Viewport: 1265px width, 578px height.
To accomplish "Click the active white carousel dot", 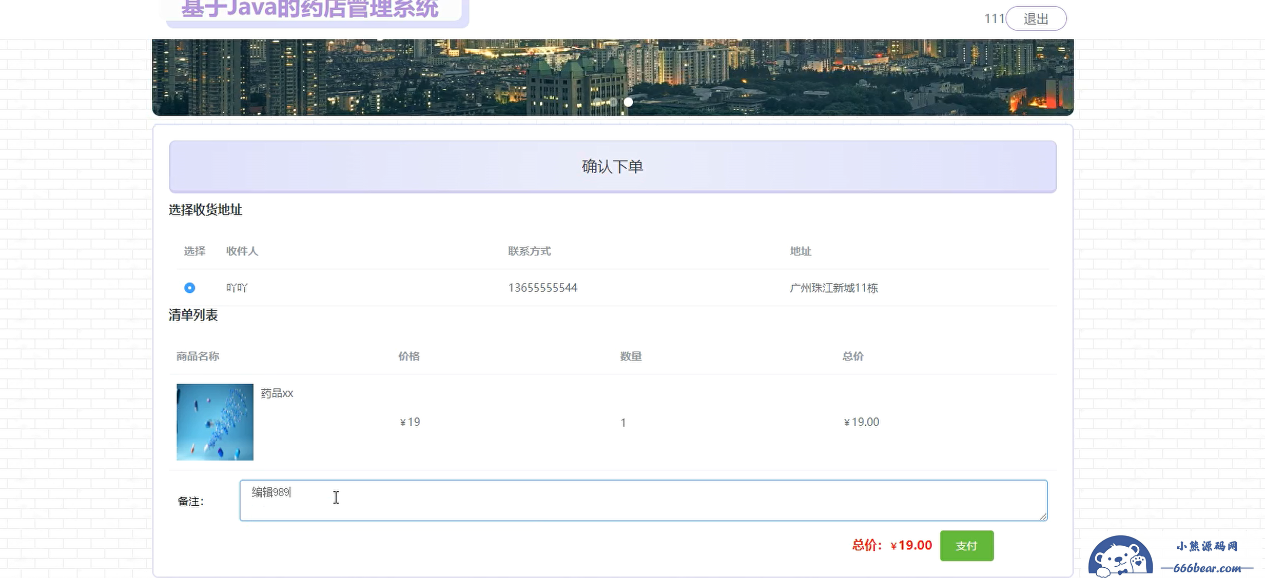I will tap(628, 102).
